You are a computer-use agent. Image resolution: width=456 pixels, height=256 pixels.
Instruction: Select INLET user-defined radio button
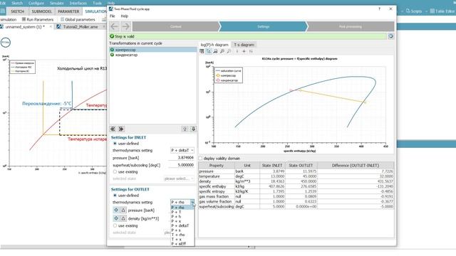click(115, 144)
